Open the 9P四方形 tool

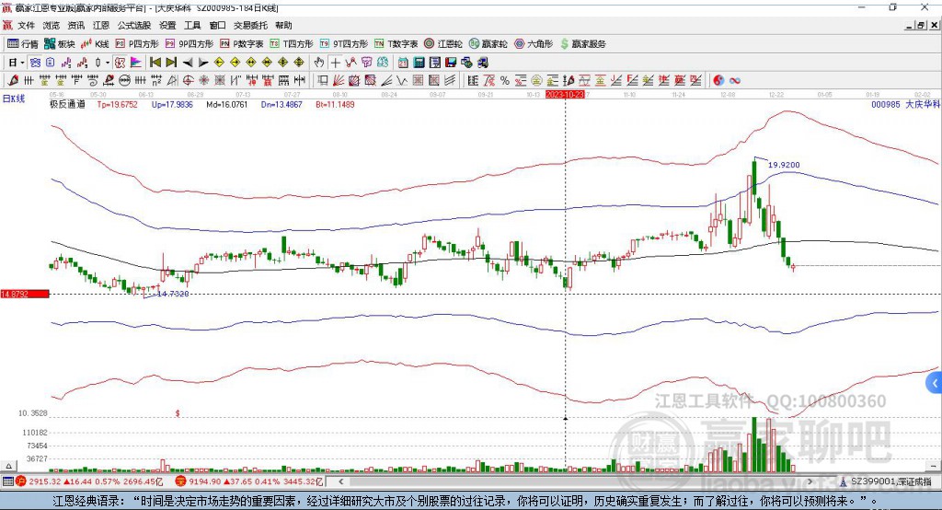click(190, 44)
